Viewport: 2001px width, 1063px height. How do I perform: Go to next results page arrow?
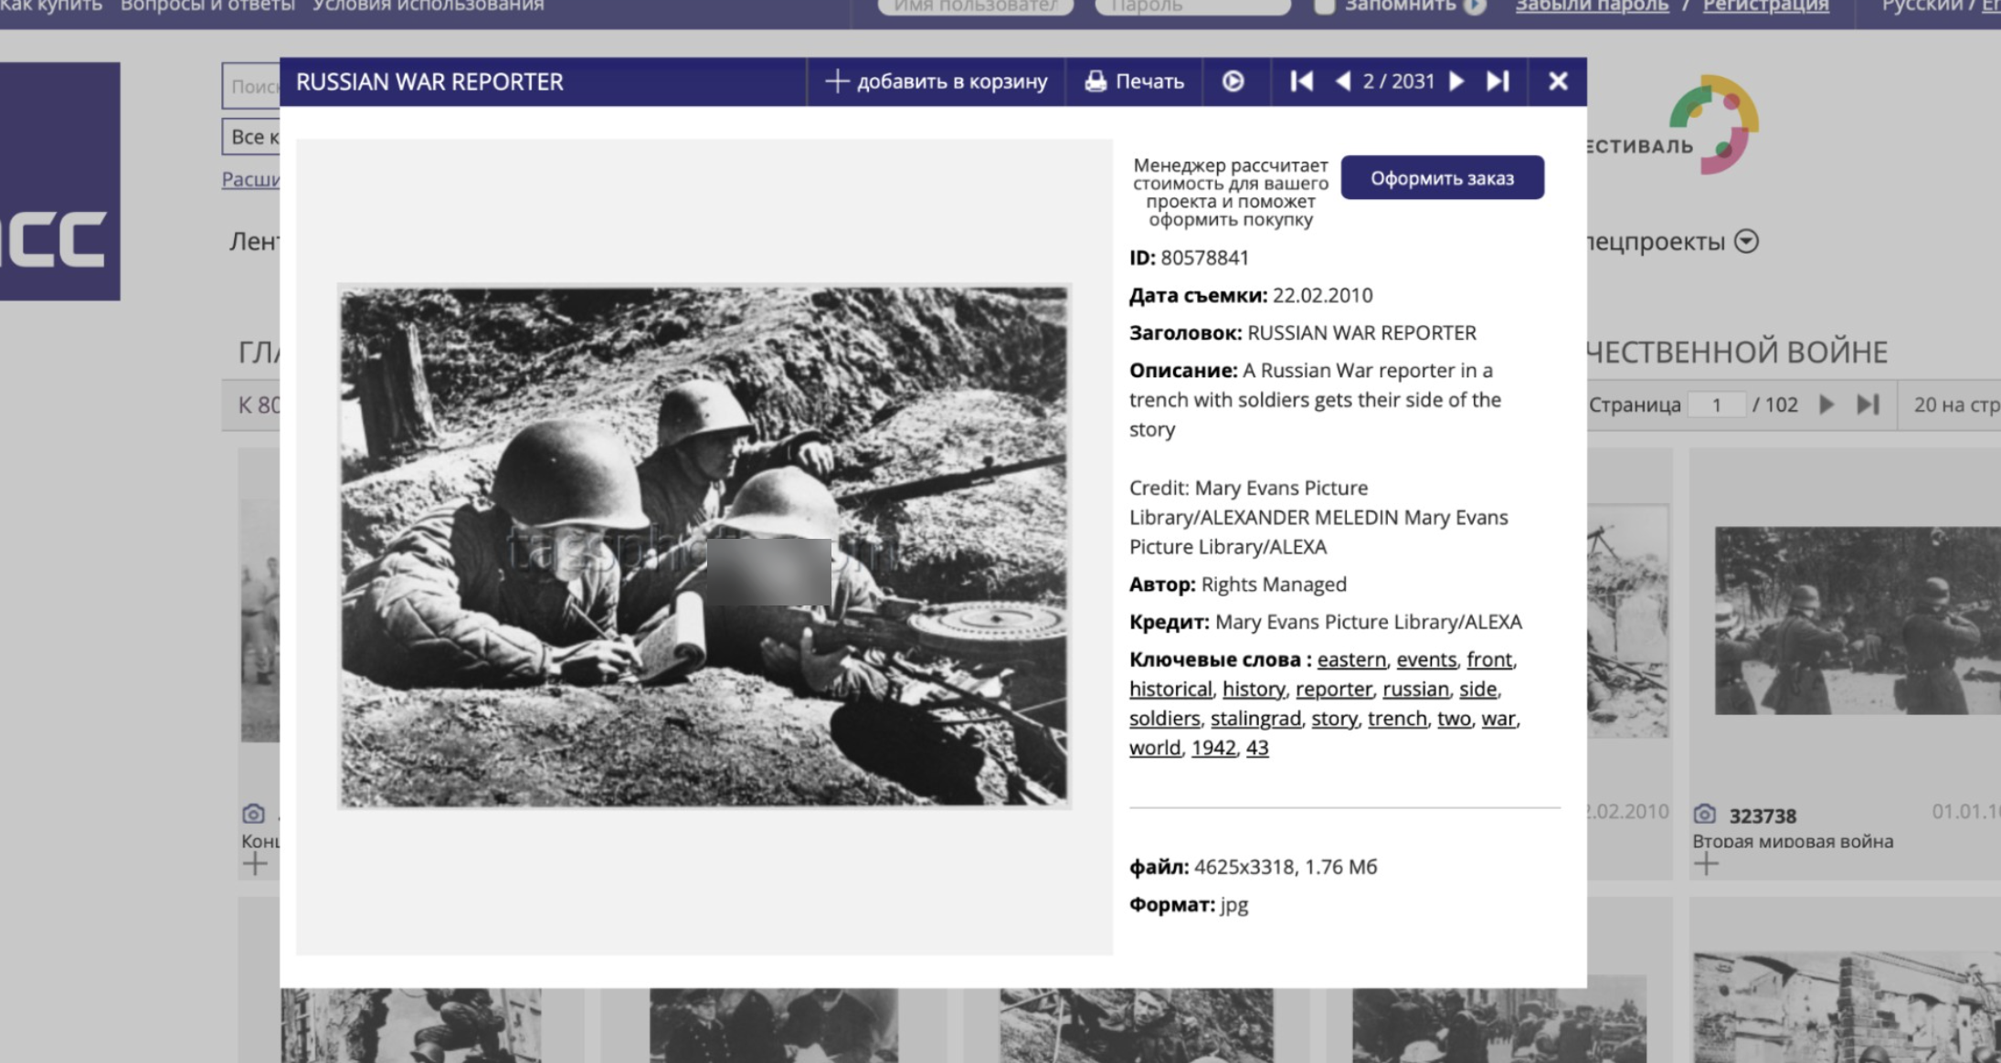(x=1826, y=405)
